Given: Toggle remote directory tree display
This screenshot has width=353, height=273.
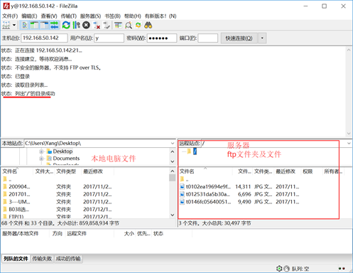Looking at the screenshot, I should (x=44, y=25).
